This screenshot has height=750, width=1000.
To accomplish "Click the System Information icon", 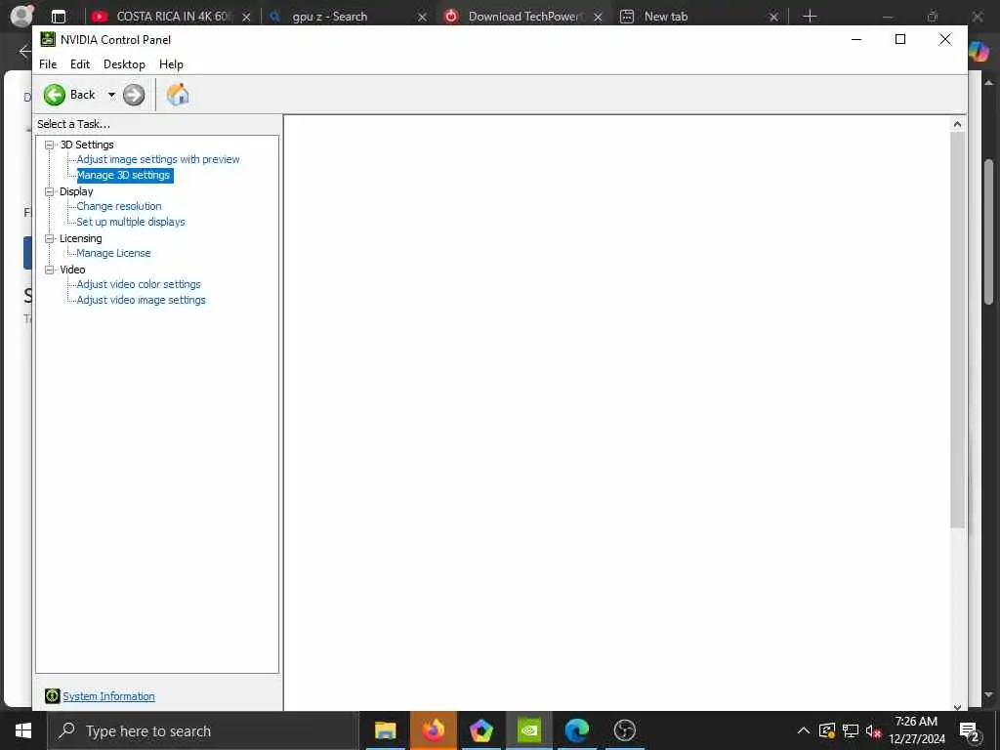I will (53, 695).
